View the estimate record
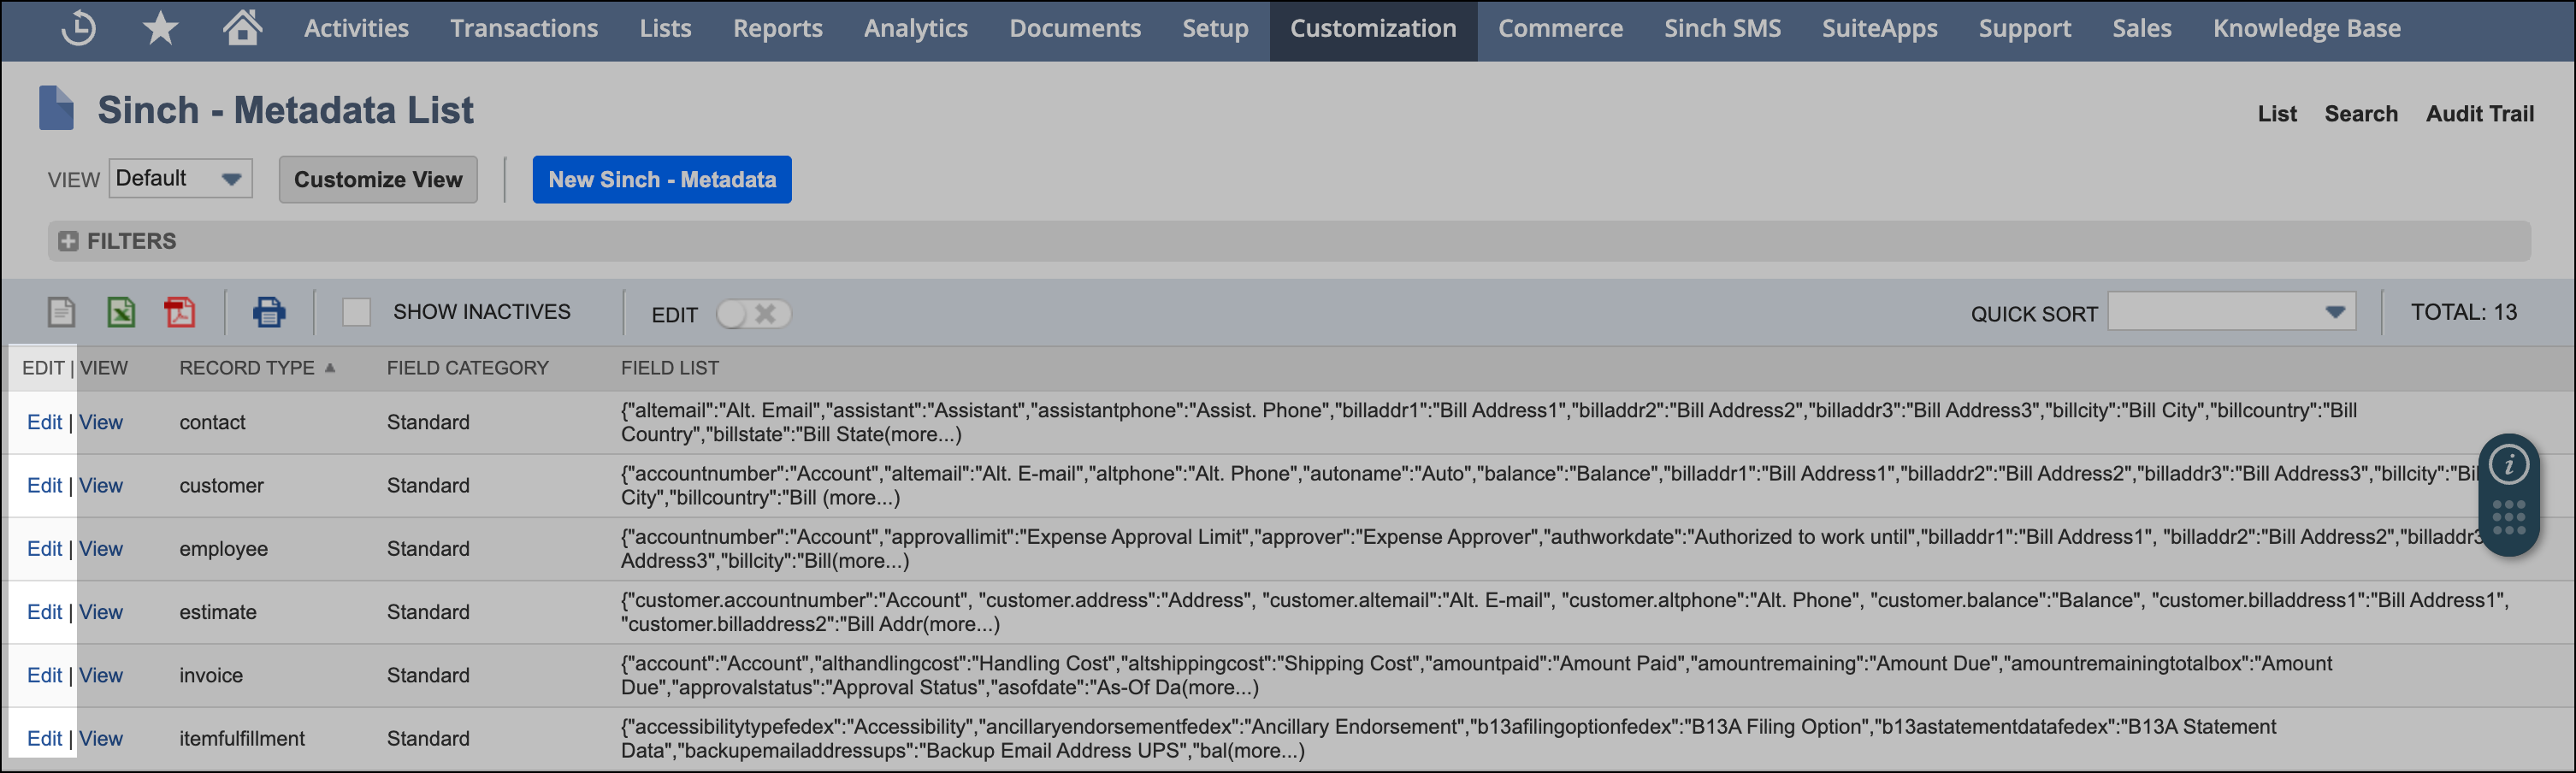 pos(101,612)
